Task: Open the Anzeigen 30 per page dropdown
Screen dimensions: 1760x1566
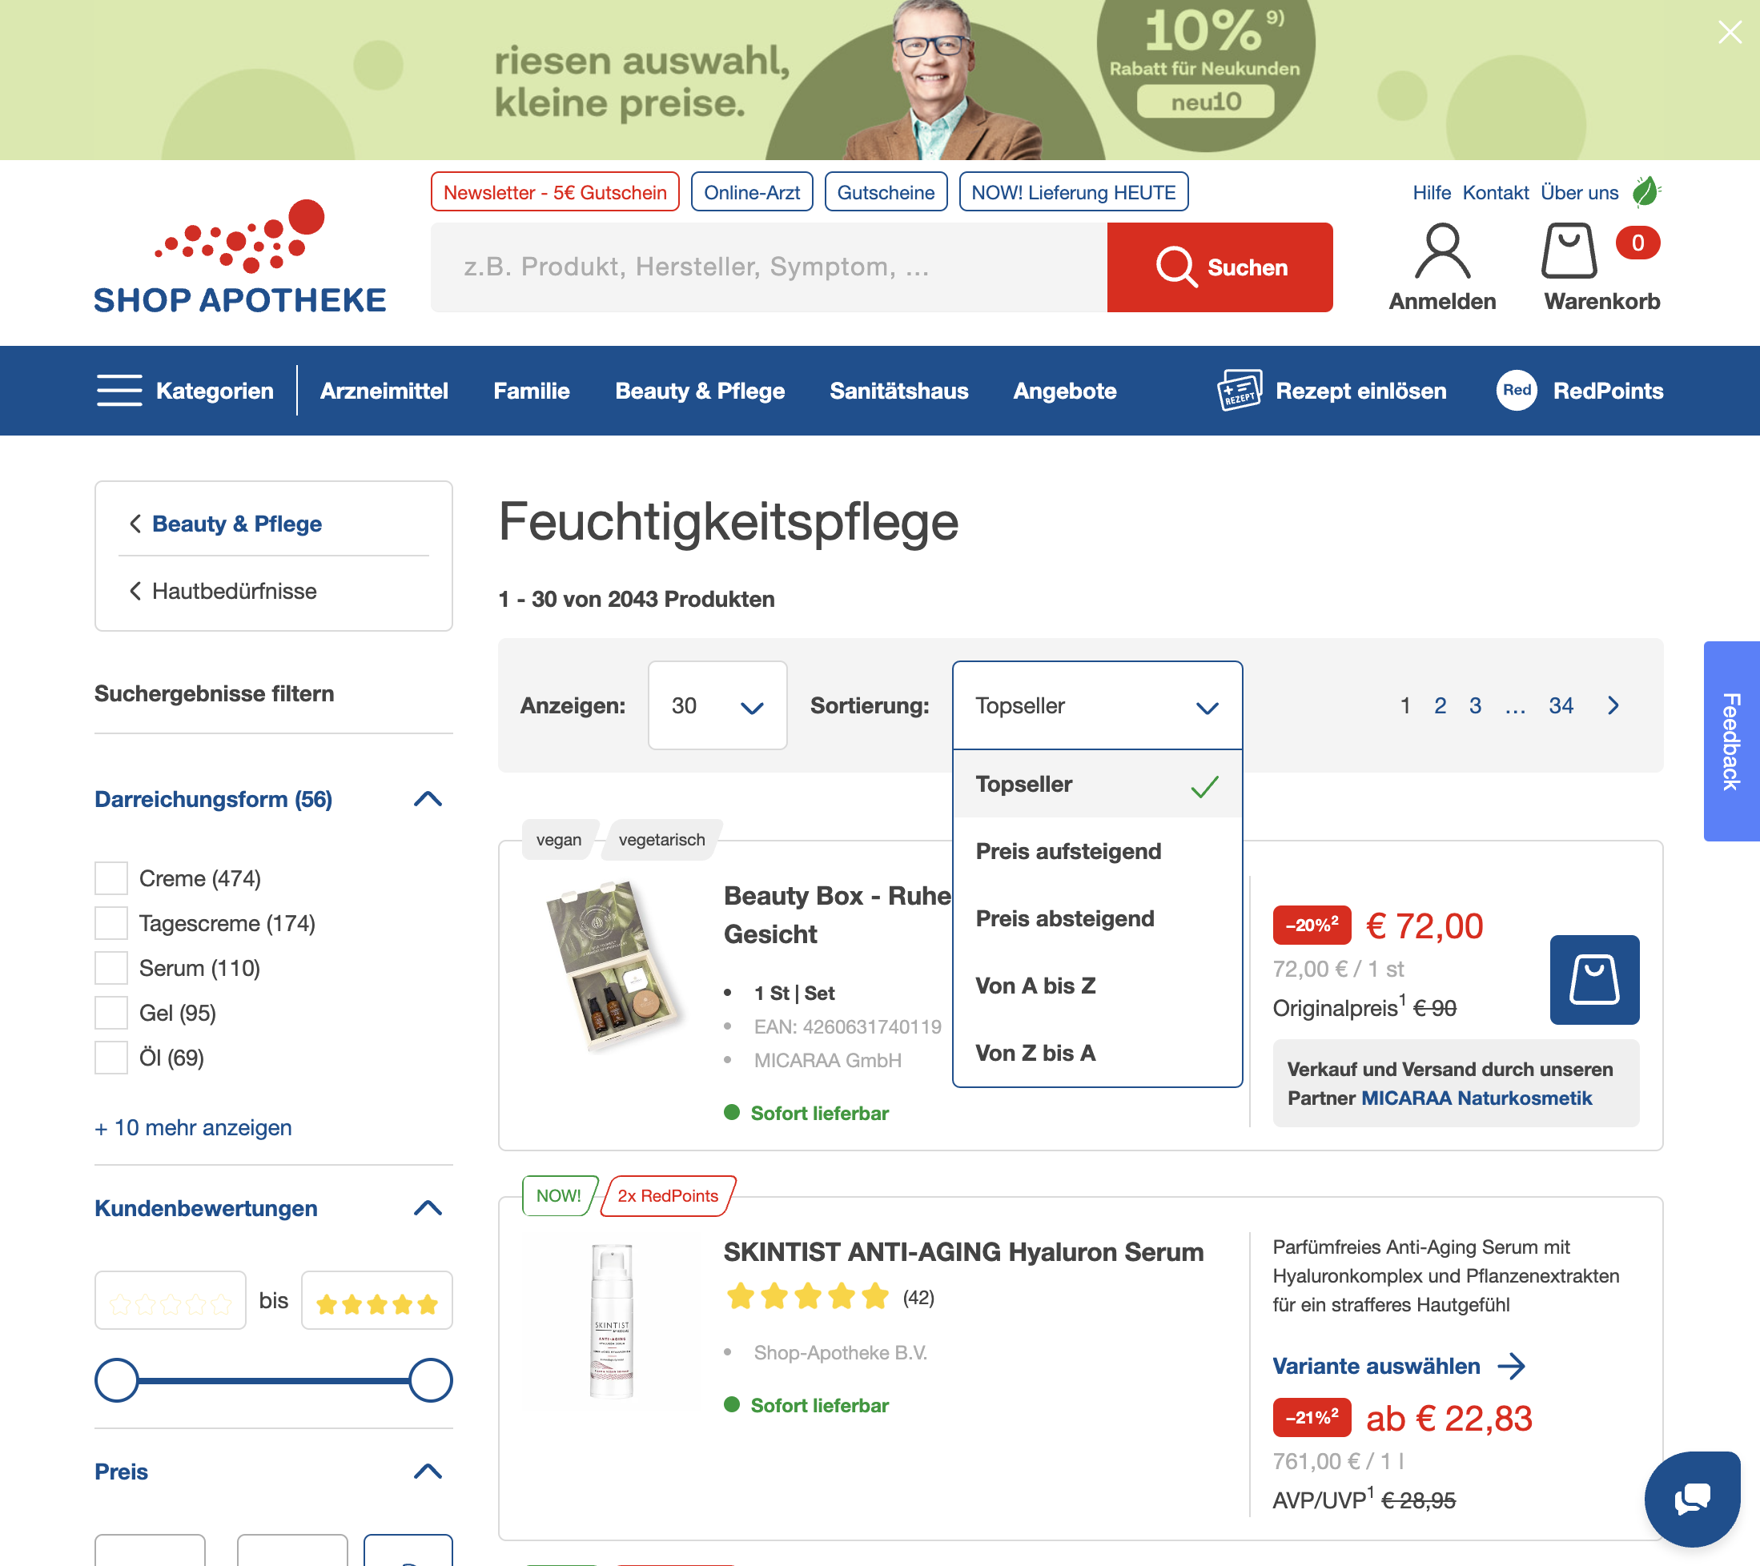Action: [717, 705]
